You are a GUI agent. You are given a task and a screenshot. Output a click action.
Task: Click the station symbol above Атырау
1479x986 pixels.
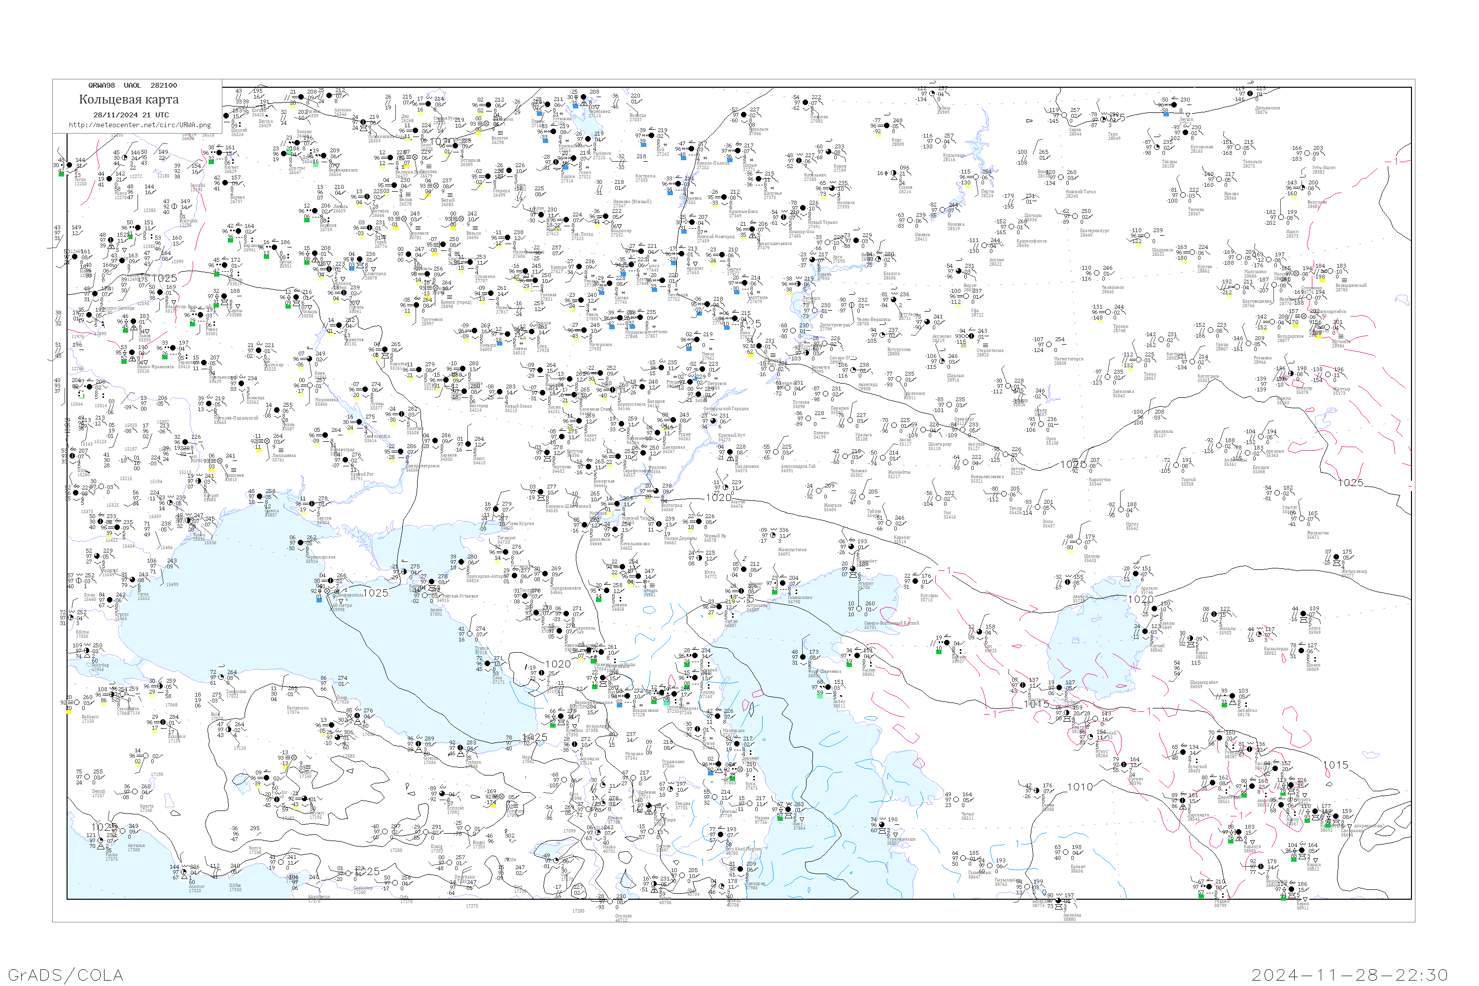click(853, 568)
